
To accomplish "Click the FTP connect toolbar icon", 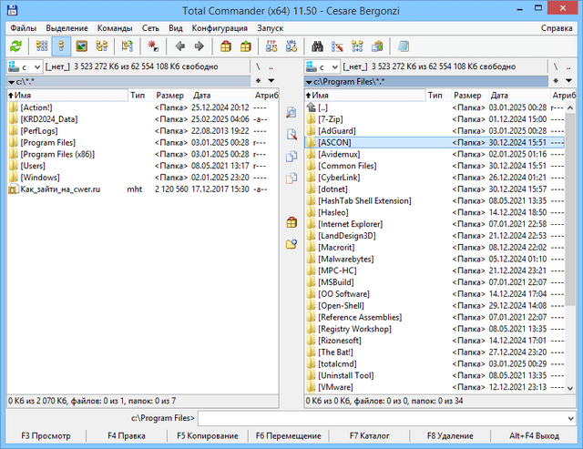I will click(x=271, y=46).
